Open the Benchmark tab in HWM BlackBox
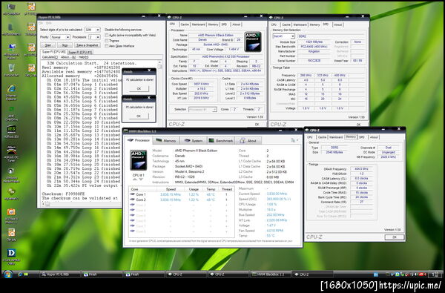 tap(221, 140)
